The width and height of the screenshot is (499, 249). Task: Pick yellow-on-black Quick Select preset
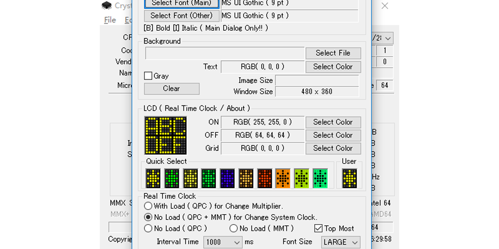[153, 178]
